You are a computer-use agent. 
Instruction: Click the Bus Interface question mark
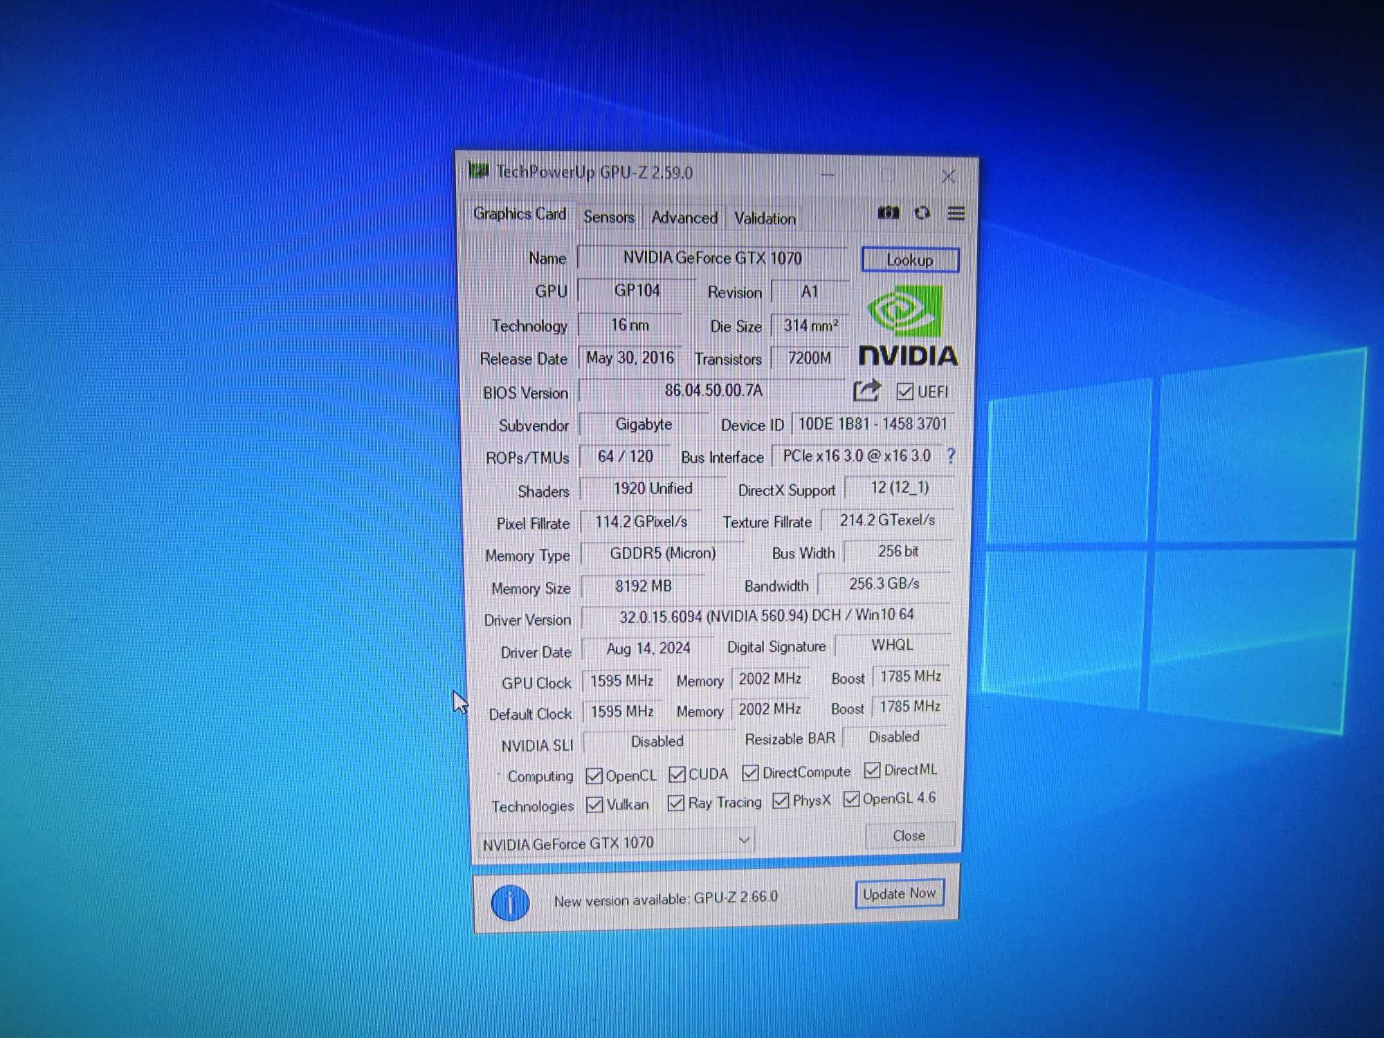951,455
